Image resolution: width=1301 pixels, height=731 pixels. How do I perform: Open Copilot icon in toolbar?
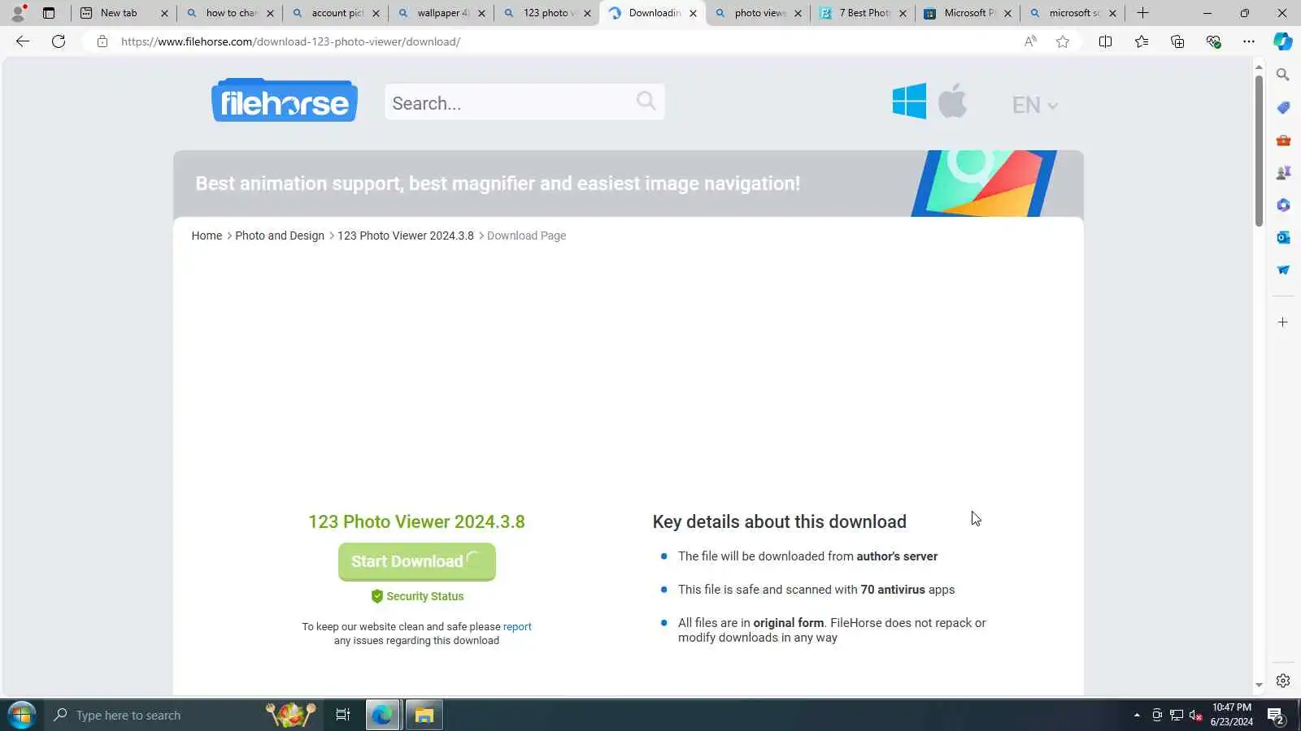(1283, 41)
